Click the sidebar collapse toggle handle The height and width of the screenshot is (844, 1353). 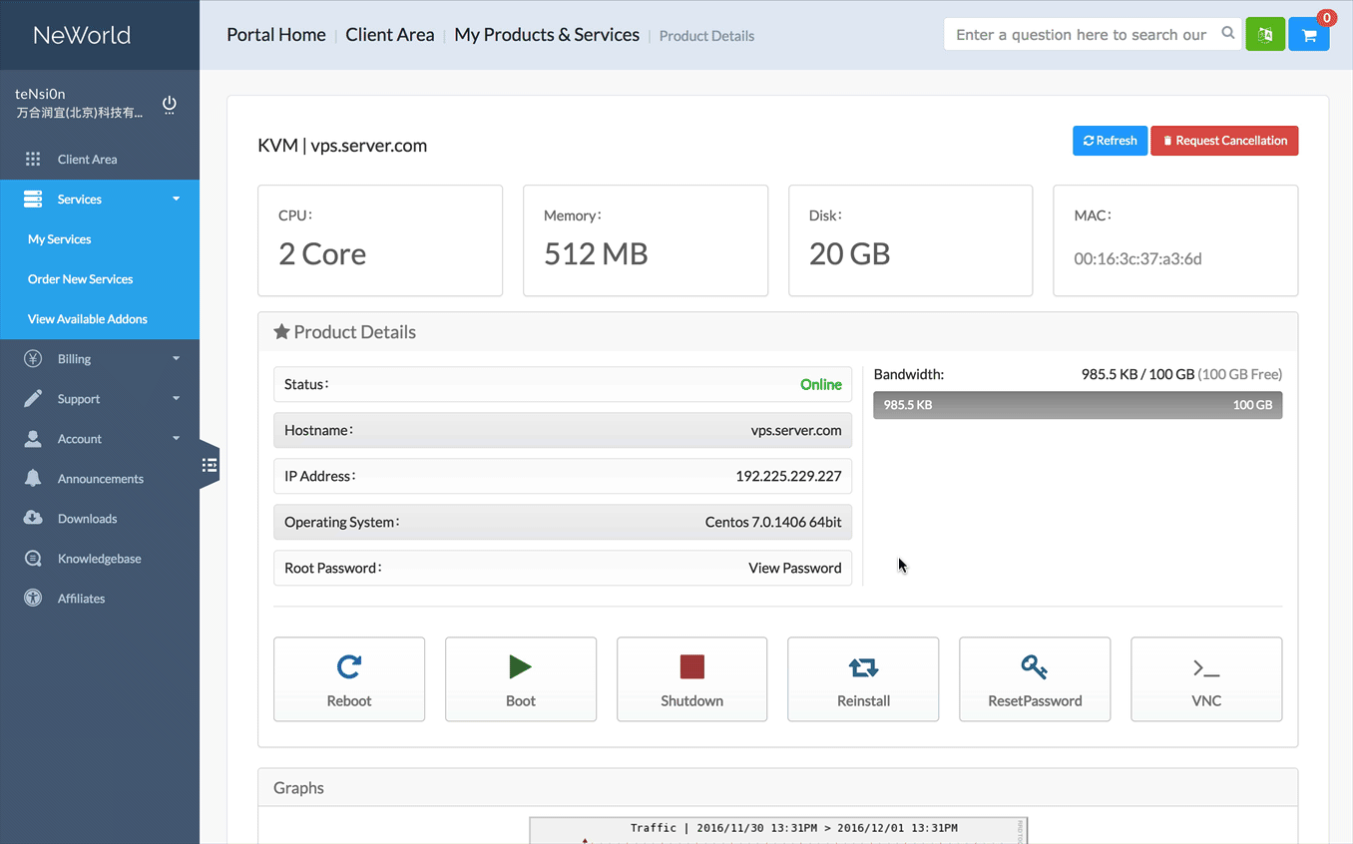[x=209, y=464]
